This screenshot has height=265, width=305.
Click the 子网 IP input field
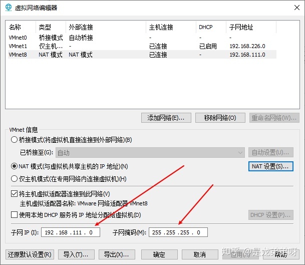click(71, 232)
